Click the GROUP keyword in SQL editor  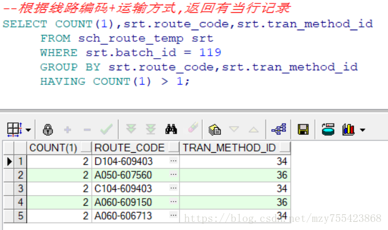pyautogui.click(x=59, y=67)
